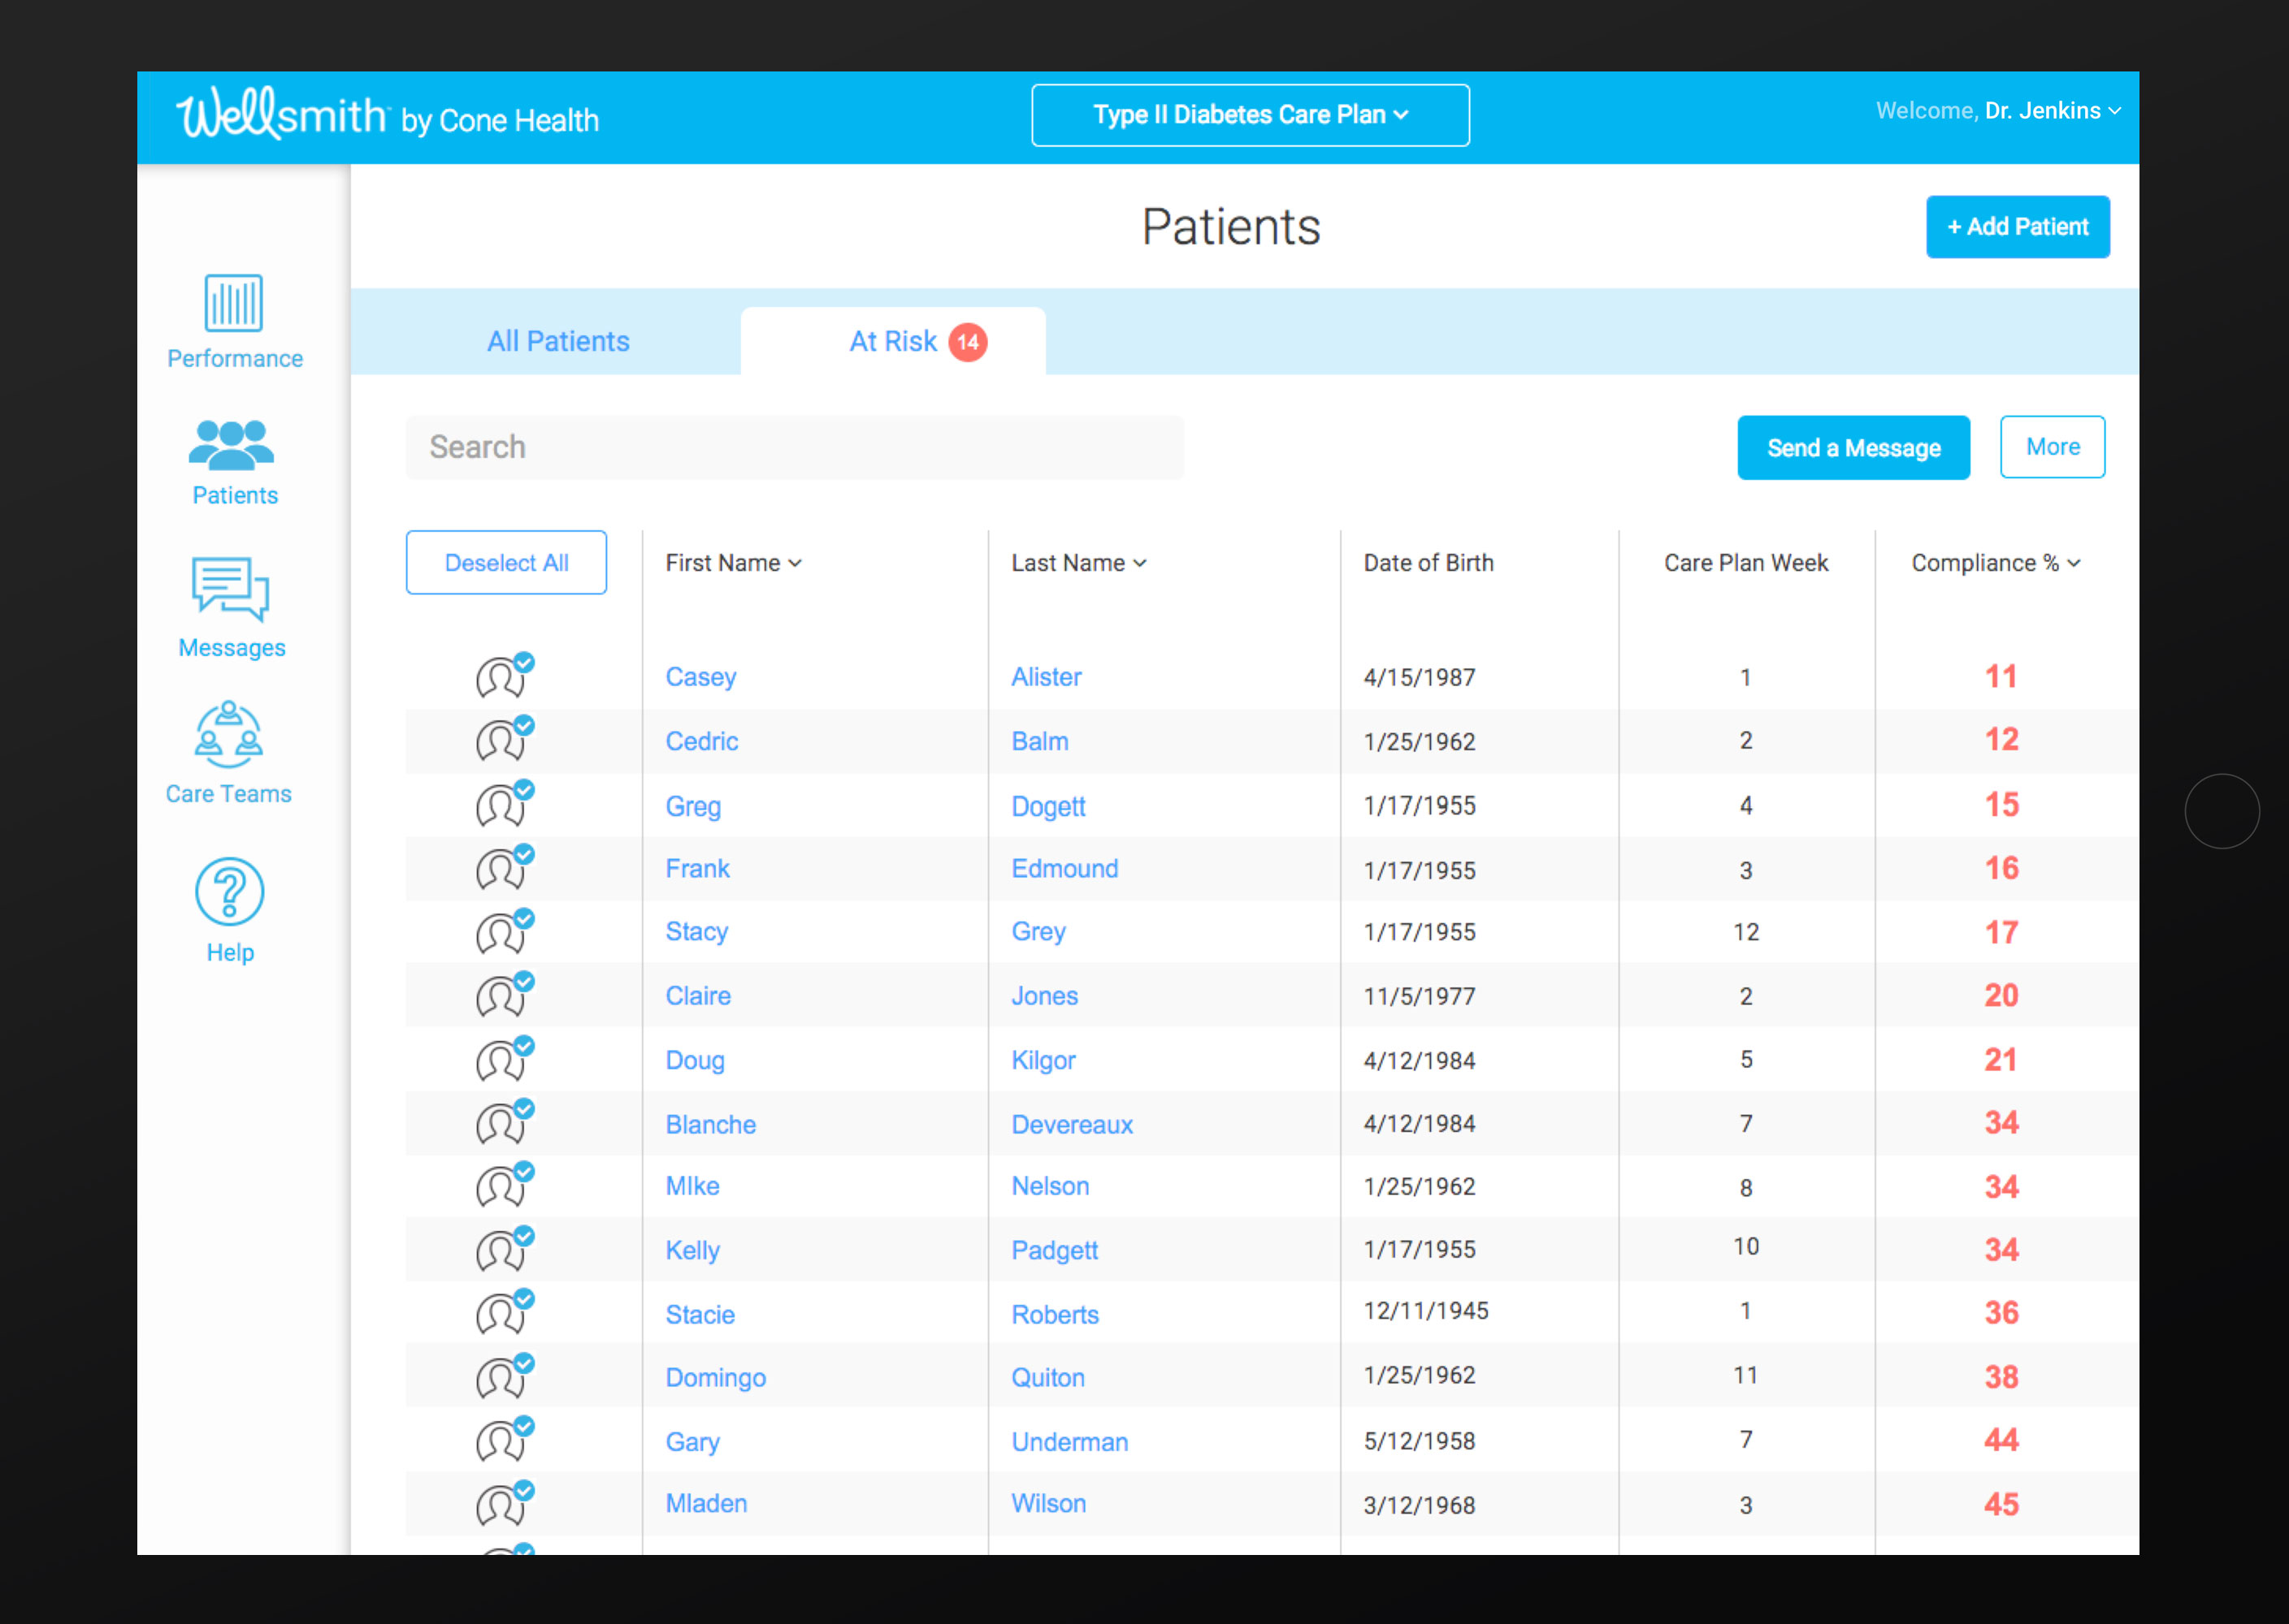Click date of birth 5/12/1958

pos(1419,1440)
